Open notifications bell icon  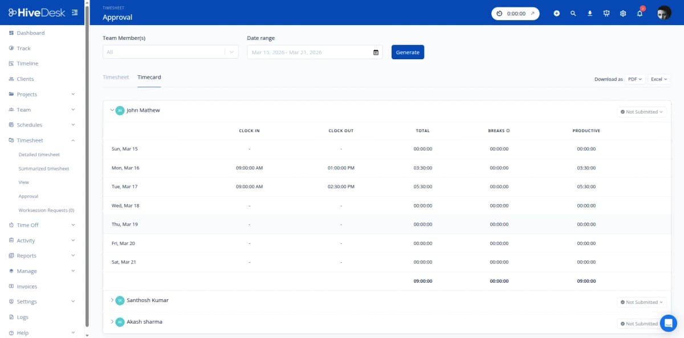coord(639,13)
